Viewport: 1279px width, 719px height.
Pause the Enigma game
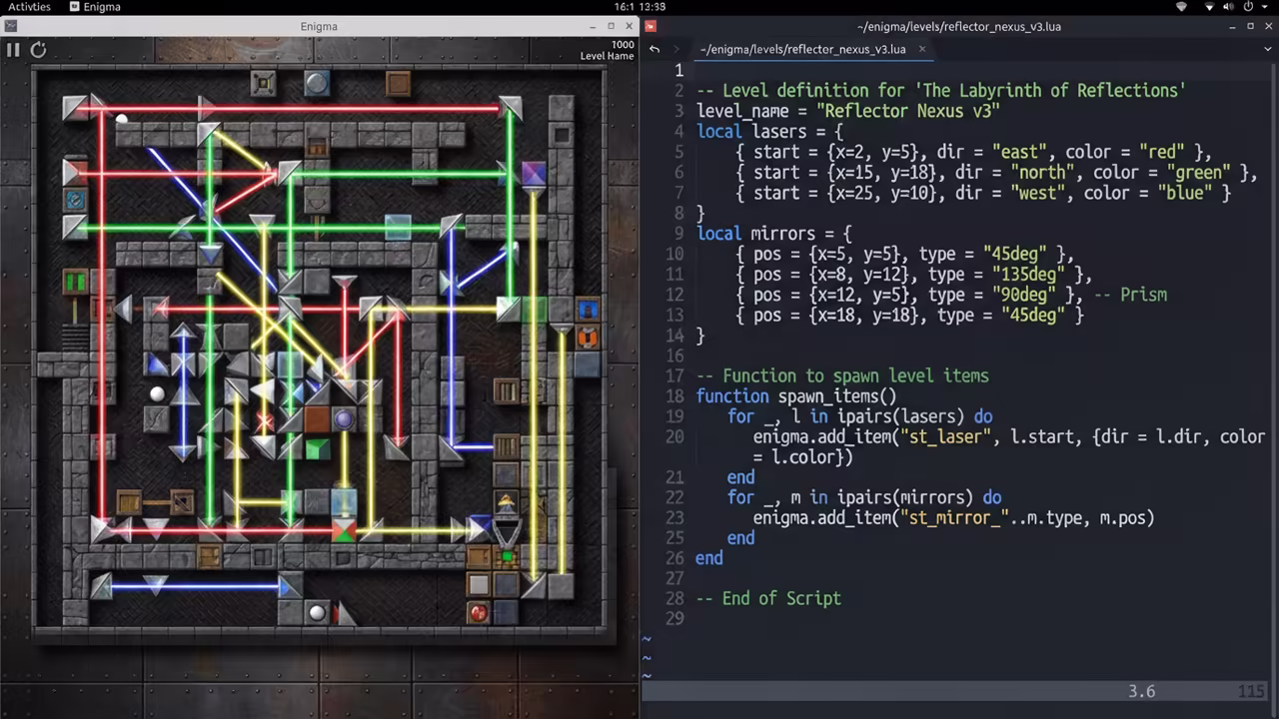tap(13, 49)
